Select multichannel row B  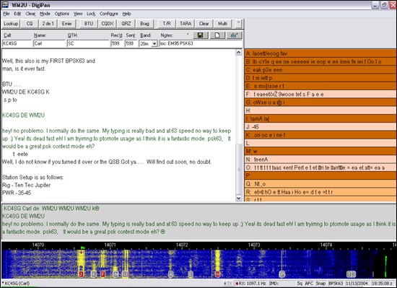pos(320,61)
